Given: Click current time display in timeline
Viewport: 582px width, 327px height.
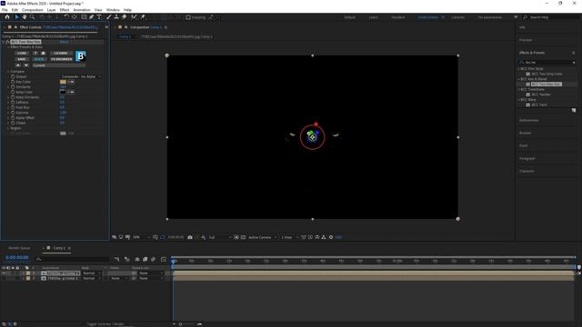Looking at the screenshot, I should (x=17, y=257).
